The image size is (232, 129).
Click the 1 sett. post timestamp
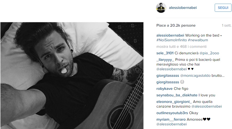click(x=227, y=25)
